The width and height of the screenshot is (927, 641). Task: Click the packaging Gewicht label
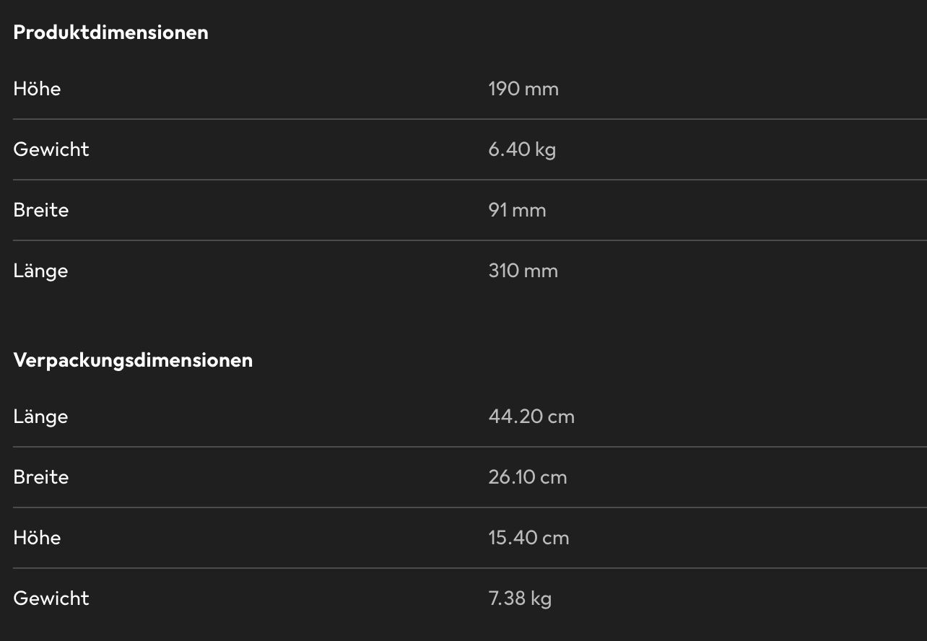(x=51, y=598)
